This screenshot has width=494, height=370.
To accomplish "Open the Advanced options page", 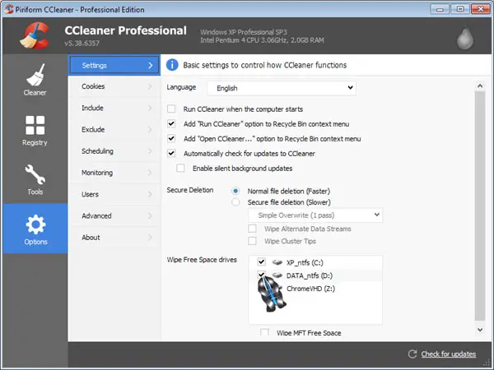I will pos(114,215).
